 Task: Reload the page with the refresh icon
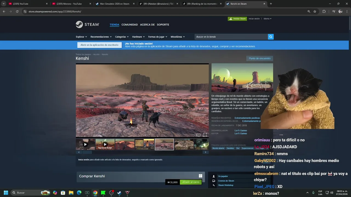pos(17,11)
